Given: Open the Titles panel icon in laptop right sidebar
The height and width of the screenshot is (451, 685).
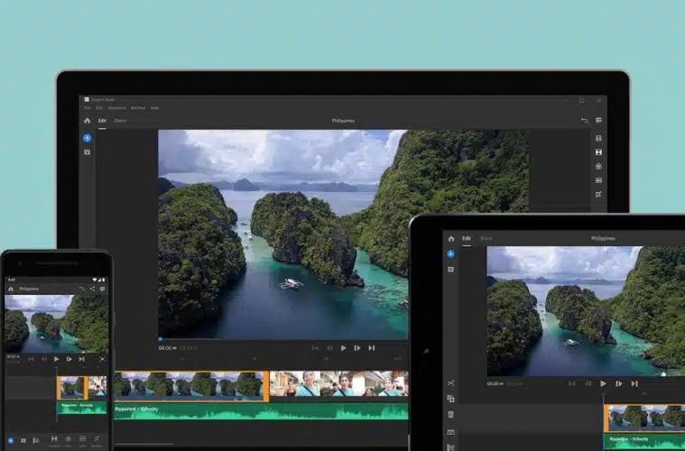Looking at the screenshot, I should coord(598,138).
